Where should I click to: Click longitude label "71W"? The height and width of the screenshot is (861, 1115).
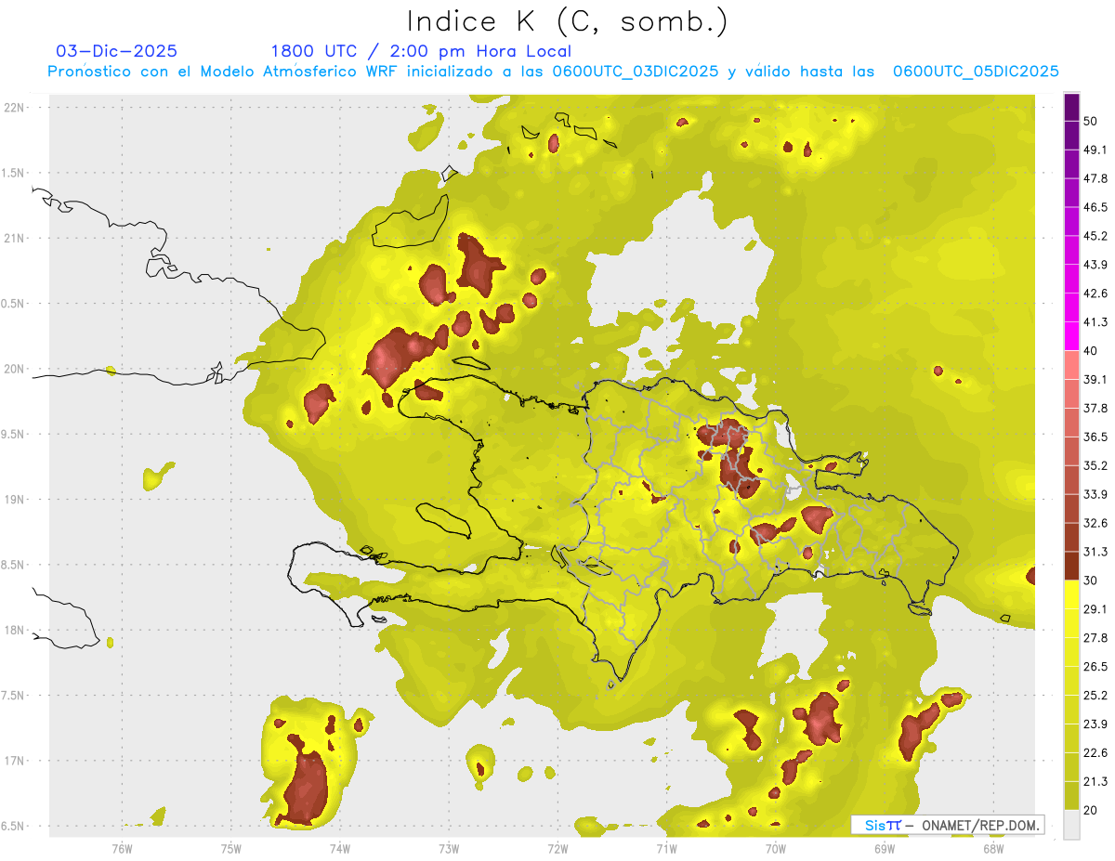(666, 848)
